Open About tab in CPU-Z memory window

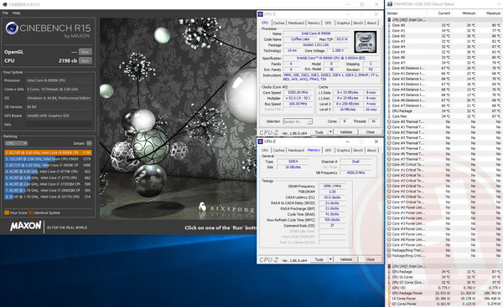(371, 150)
